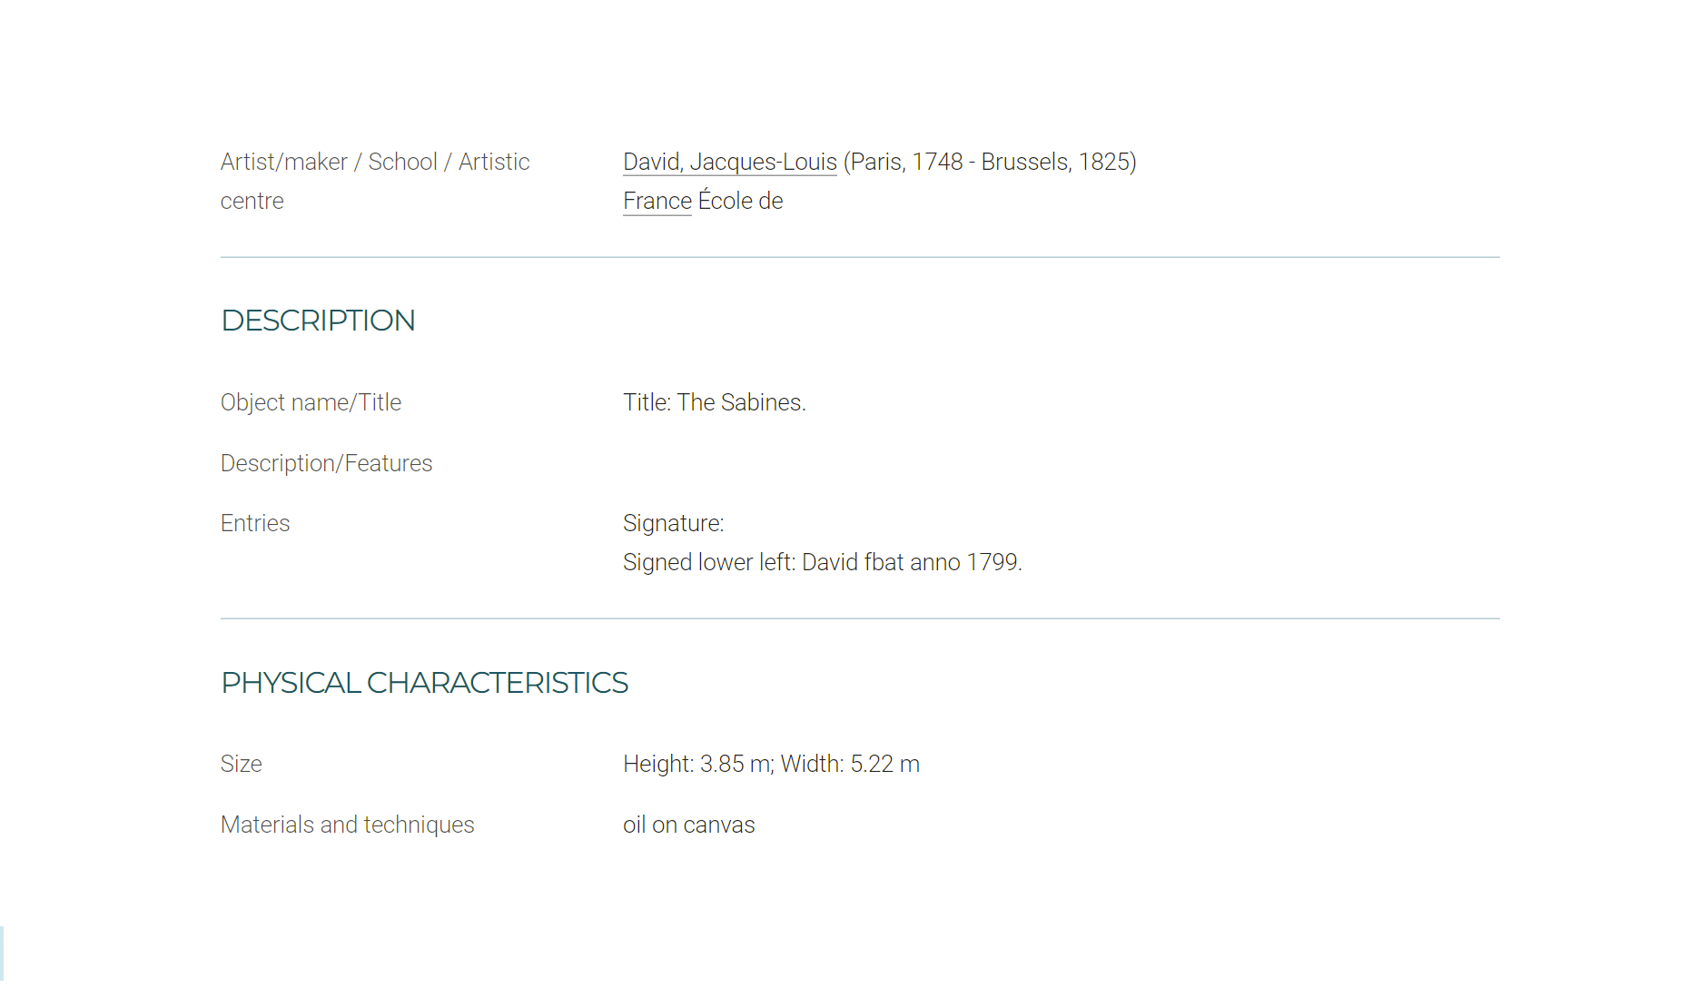Click the Materials and techniques label

[x=347, y=825]
